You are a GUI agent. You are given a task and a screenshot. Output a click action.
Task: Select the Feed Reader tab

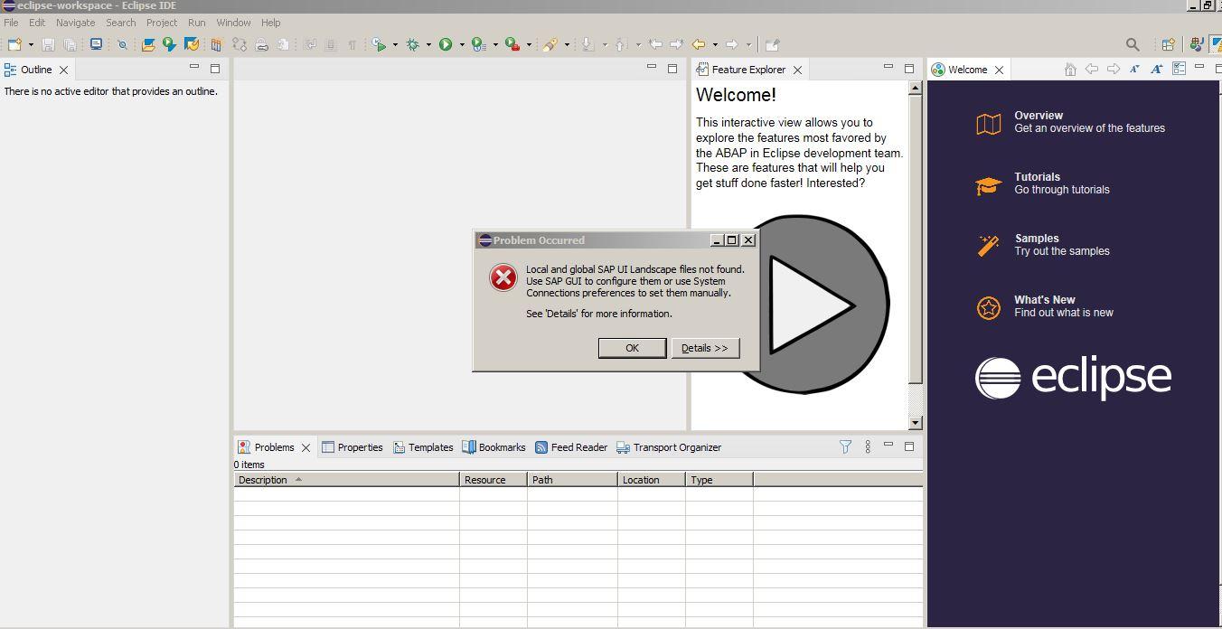(x=571, y=447)
